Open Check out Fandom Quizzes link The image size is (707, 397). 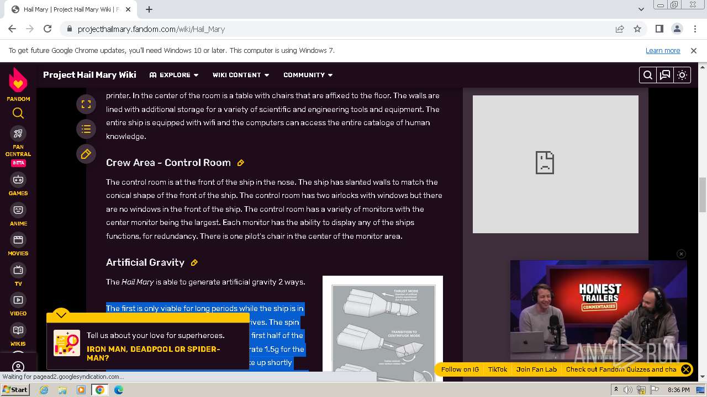pyautogui.click(x=621, y=369)
